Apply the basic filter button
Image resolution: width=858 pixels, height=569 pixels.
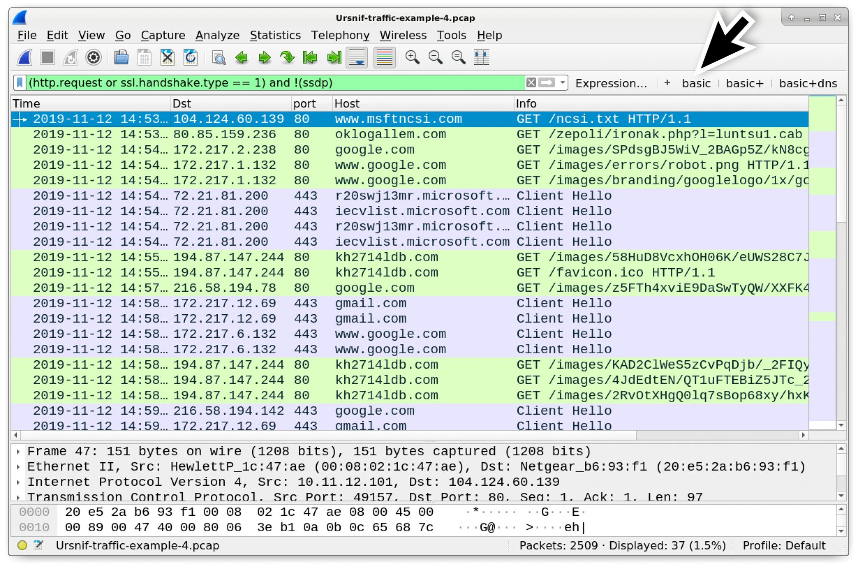pyautogui.click(x=696, y=83)
